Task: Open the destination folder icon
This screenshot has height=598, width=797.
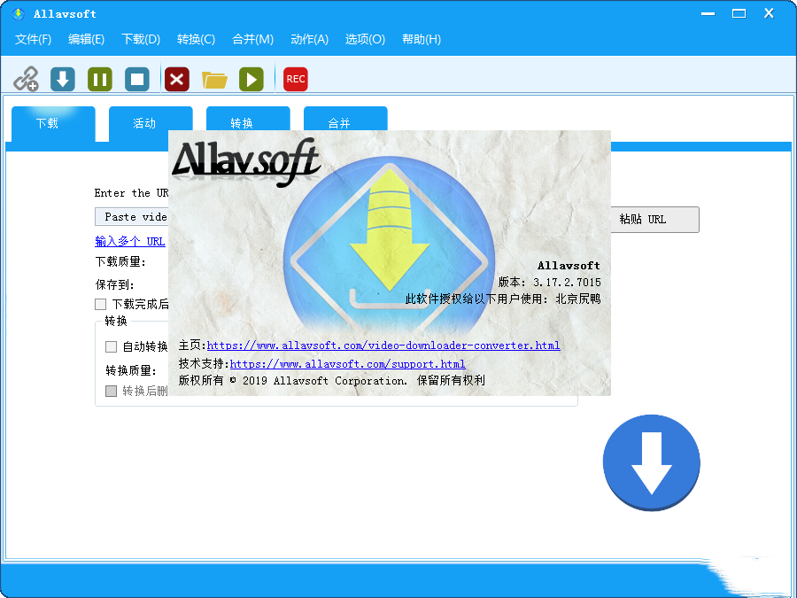Action: [214, 80]
